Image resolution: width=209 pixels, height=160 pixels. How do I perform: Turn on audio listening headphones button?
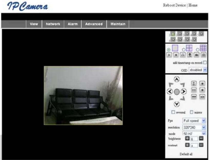183,55
